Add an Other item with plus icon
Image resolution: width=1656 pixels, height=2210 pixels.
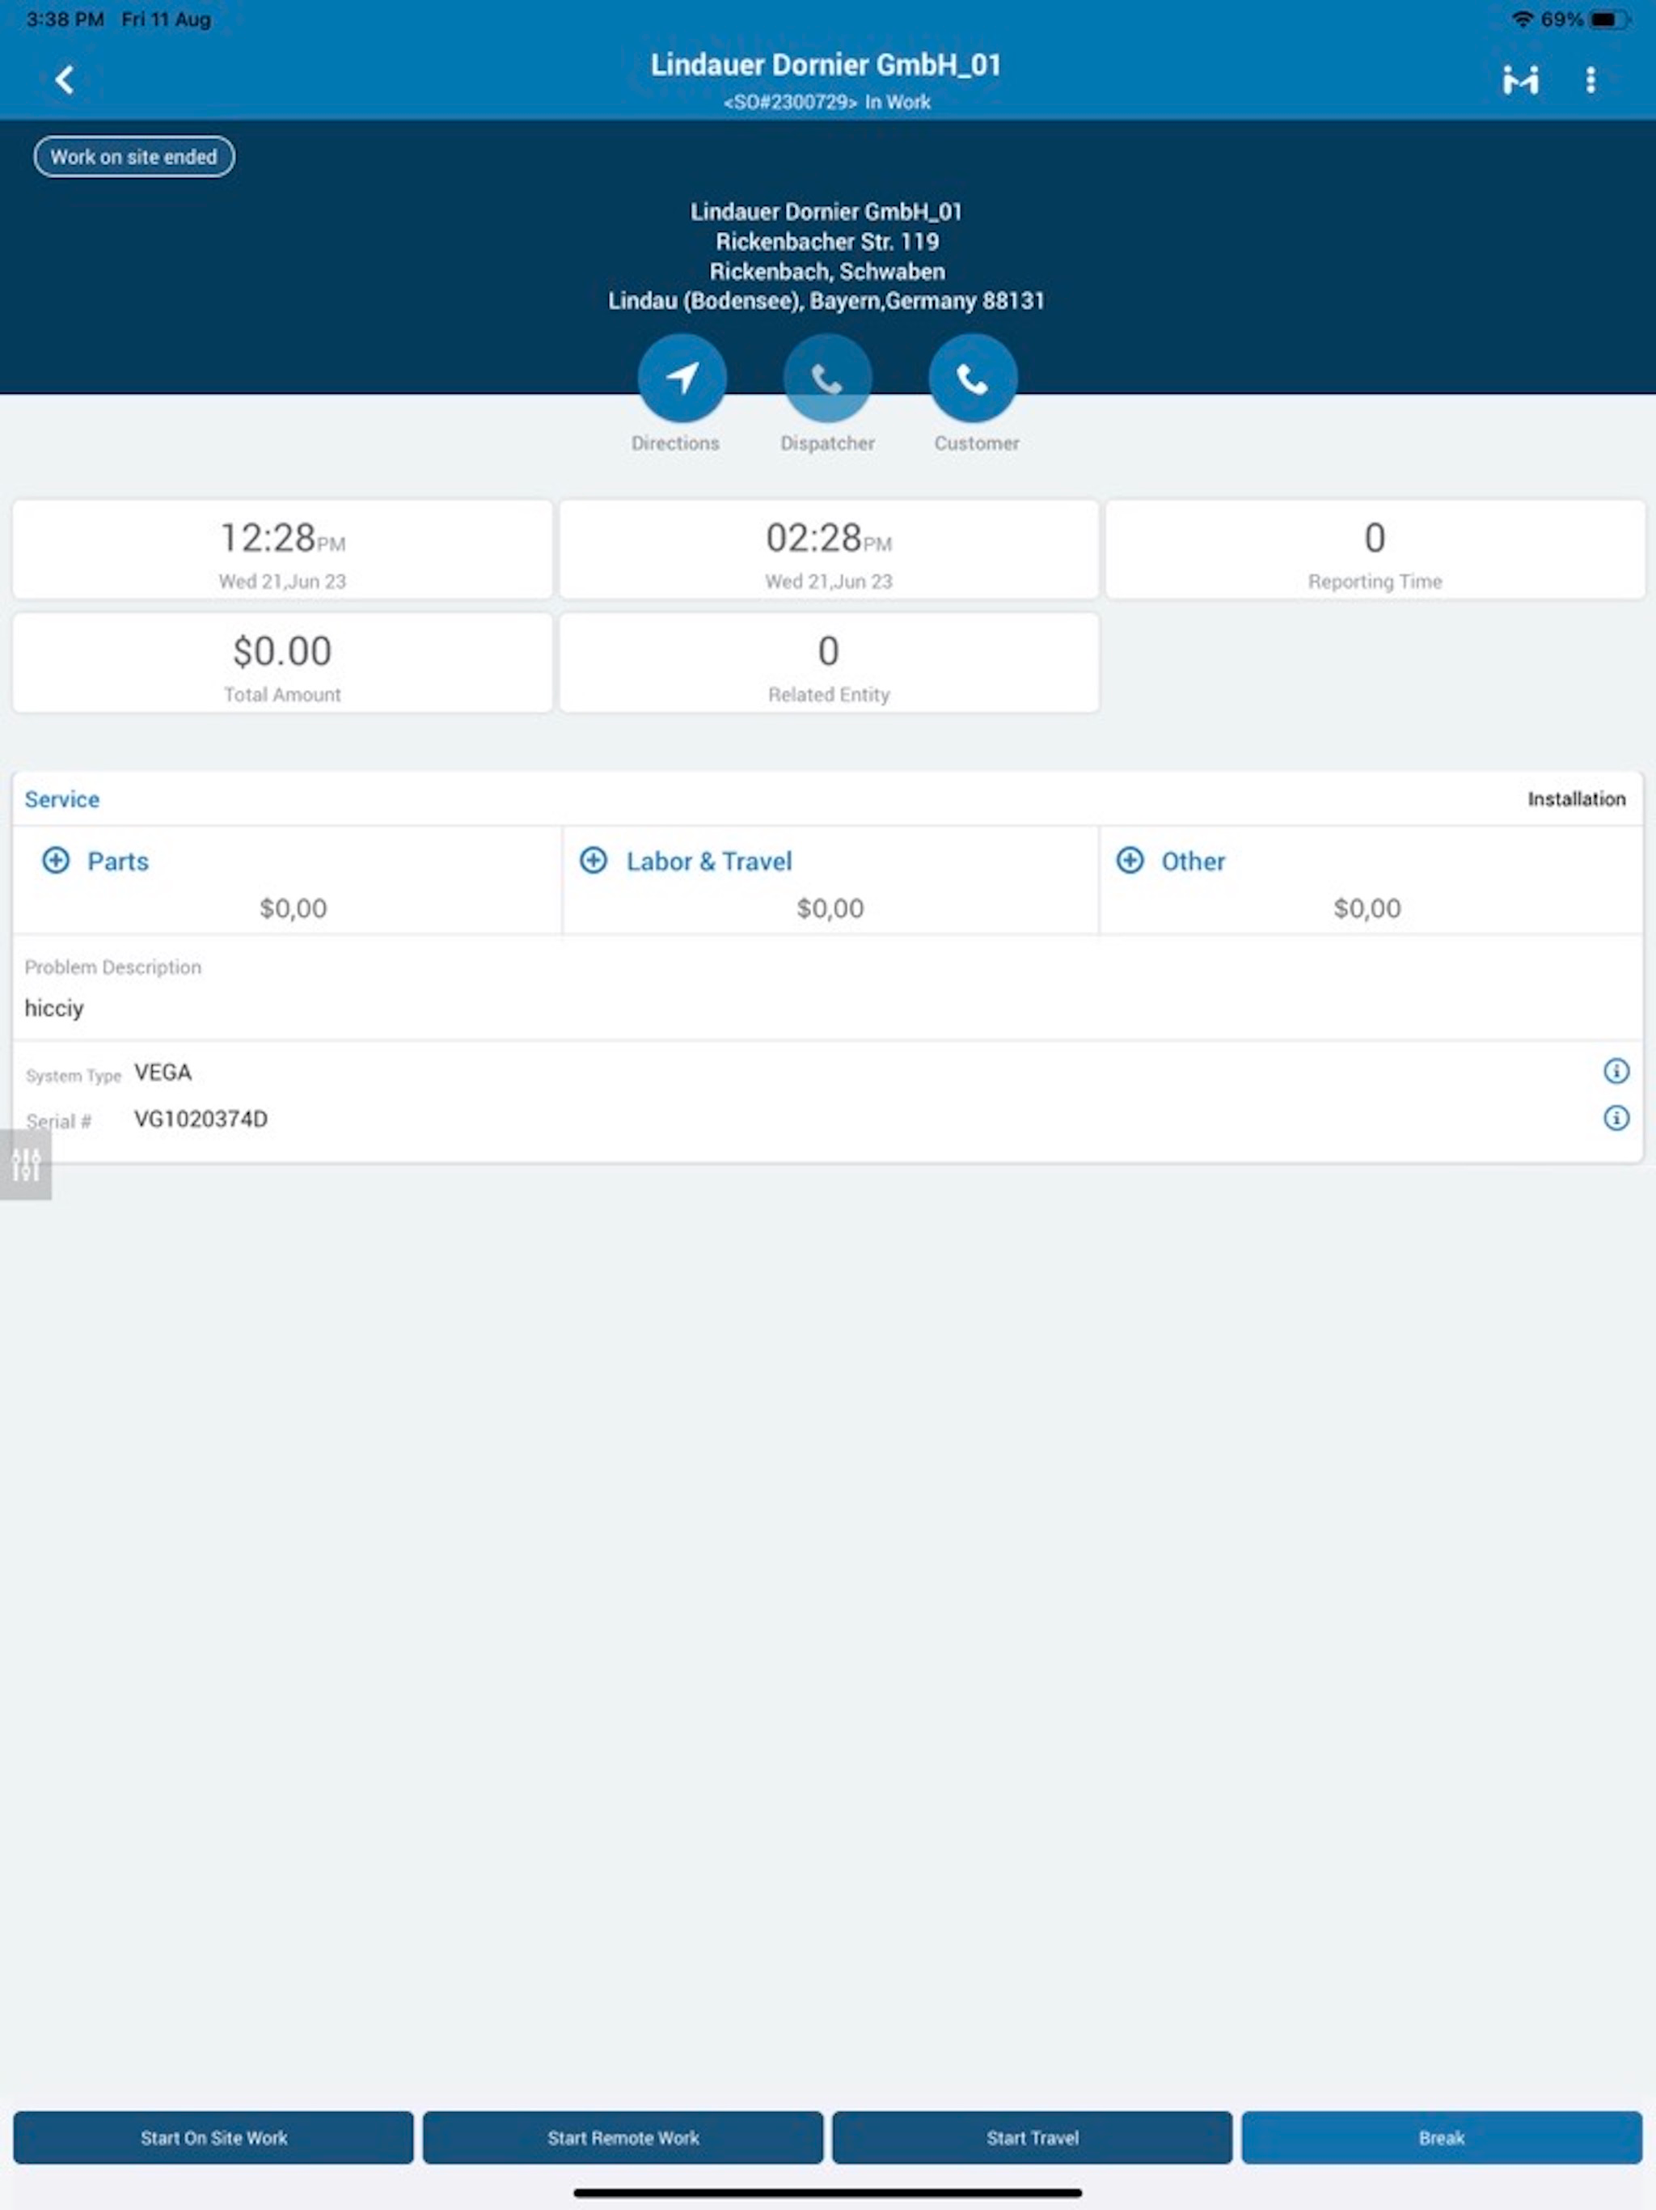1130,860
